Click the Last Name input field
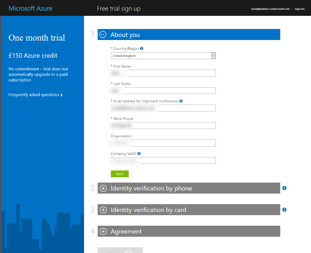311x253 pixels. click(x=163, y=91)
